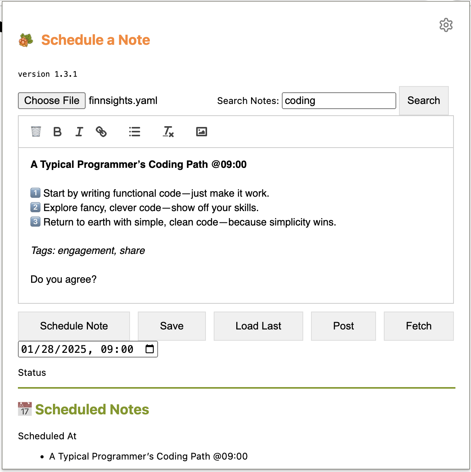Apply bold formatting with the B icon
Image resolution: width=471 pixels, height=472 pixels.
click(57, 132)
